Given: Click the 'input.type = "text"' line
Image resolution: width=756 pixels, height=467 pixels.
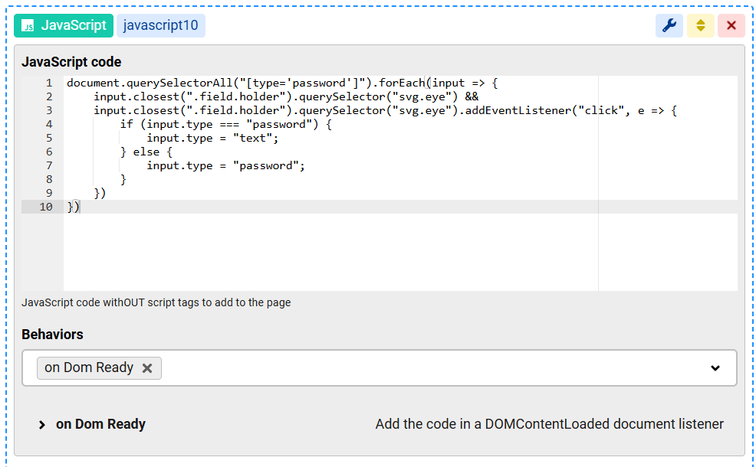Looking at the screenshot, I should point(212,138).
